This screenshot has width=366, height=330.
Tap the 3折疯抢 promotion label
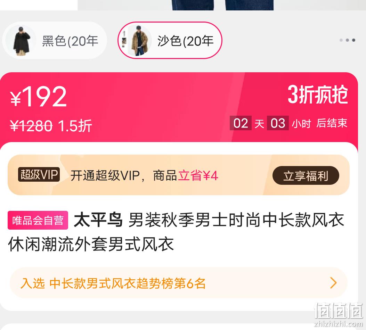pyautogui.click(x=318, y=94)
